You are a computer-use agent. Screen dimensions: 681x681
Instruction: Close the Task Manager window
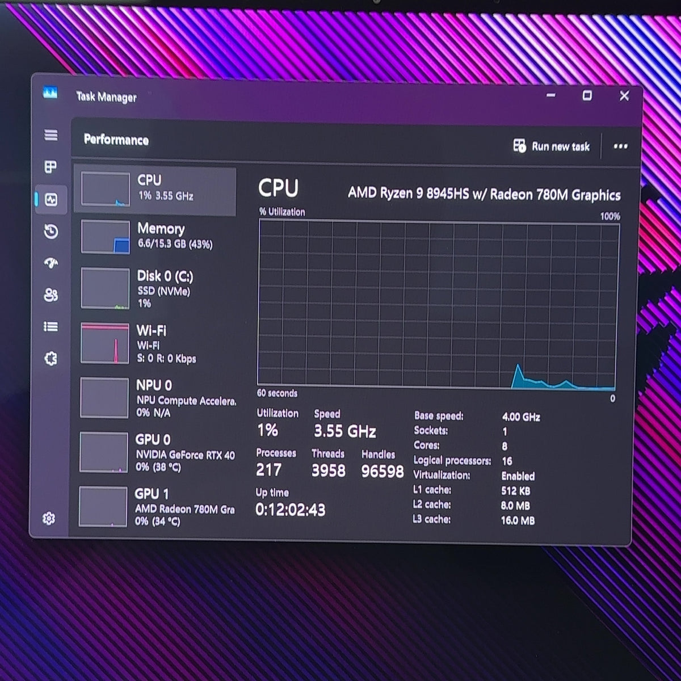pos(624,95)
